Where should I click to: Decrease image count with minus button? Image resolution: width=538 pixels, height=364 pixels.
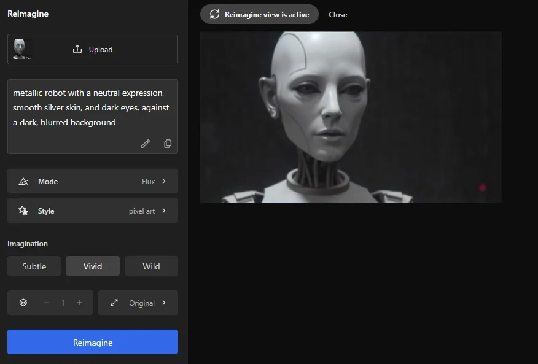coord(46,303)
